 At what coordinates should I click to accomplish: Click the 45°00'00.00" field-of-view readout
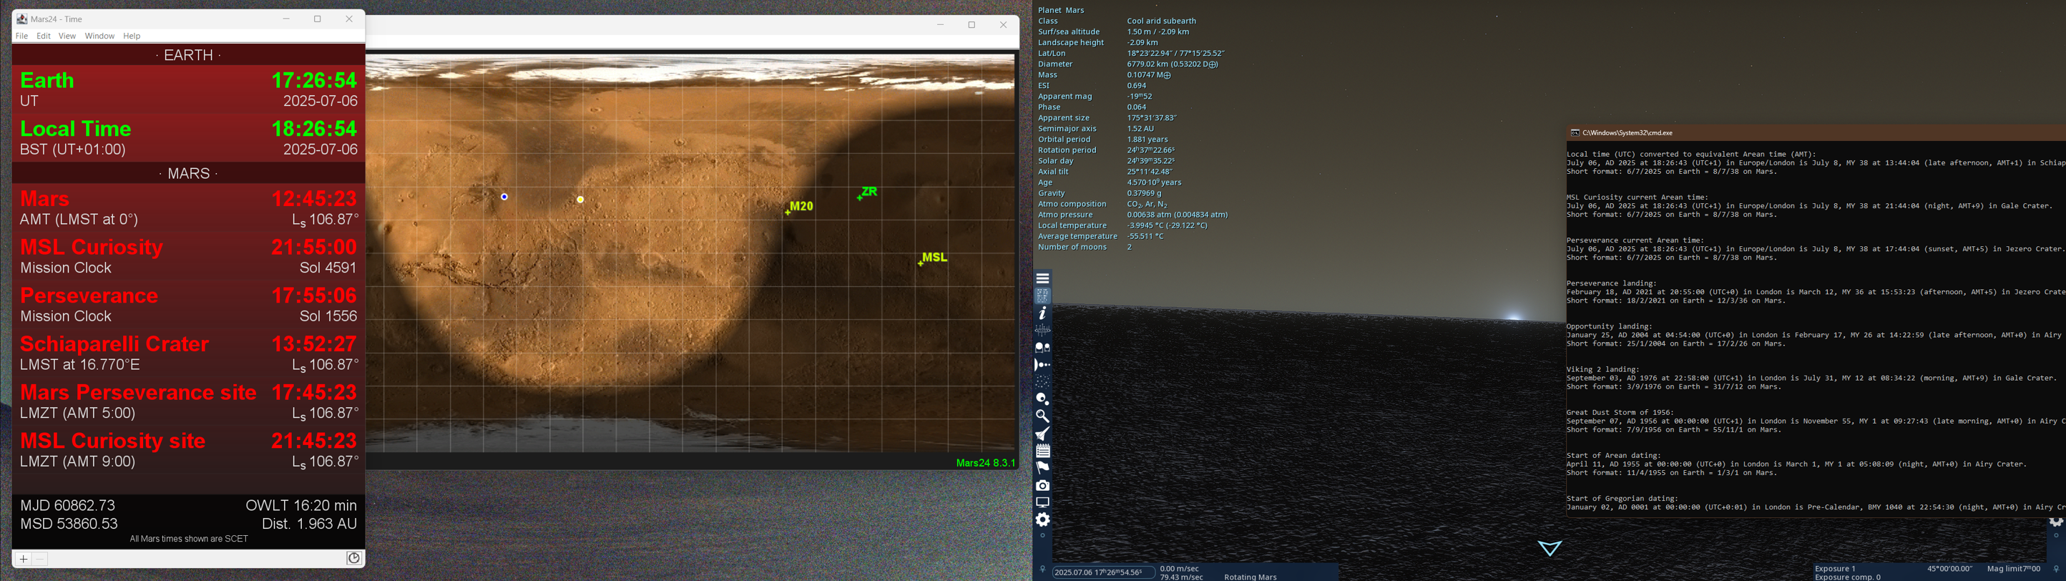coord(1949,569)
